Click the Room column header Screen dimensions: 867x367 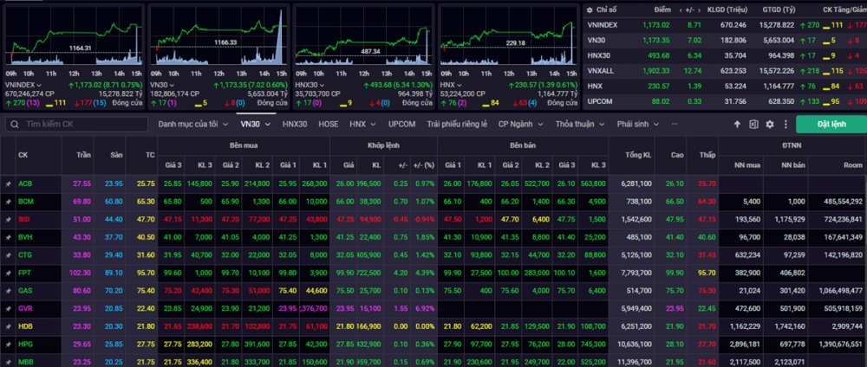(852, 165)
